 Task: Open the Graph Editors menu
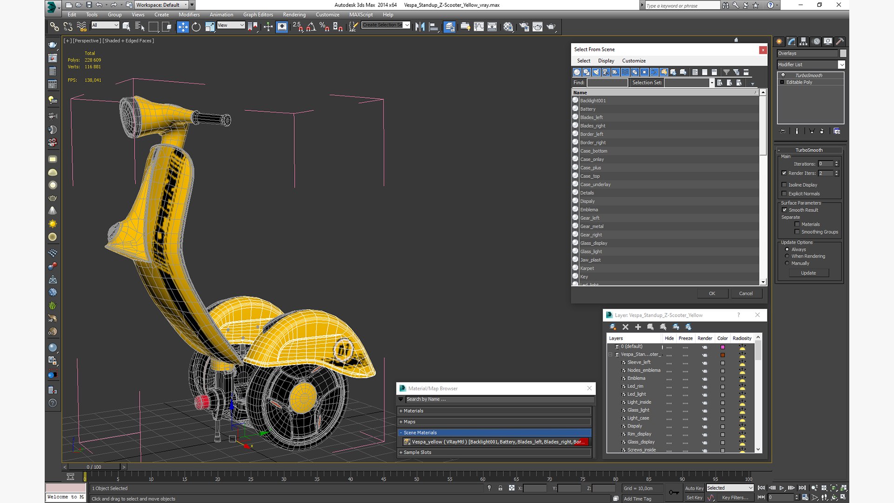(x=258, y=14)
